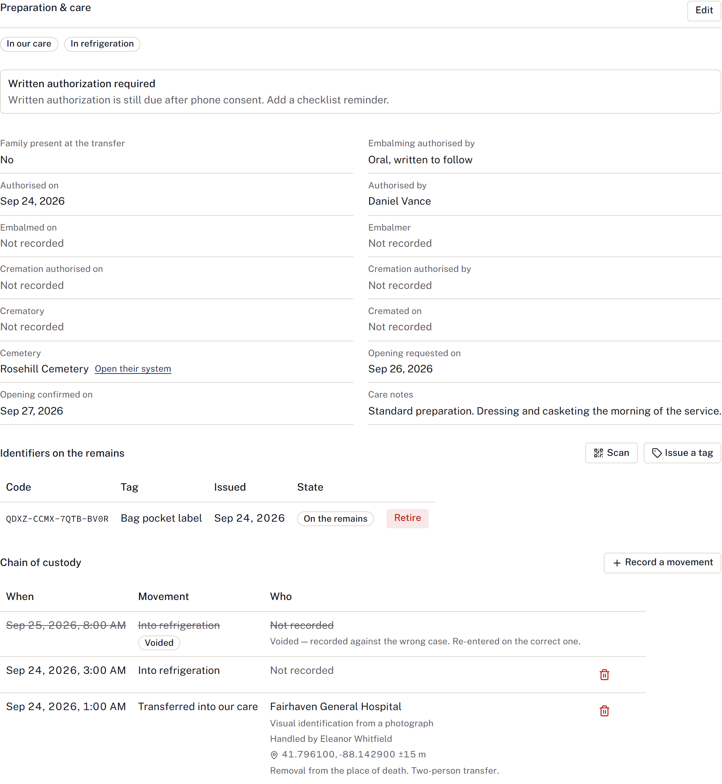This screenshot has height=784, width=722.
Task: Click the Authorised by value Daniel Vance
Action: pos(399,201)
